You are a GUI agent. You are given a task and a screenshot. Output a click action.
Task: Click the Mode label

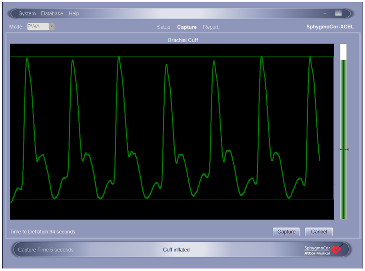point(15,27)
